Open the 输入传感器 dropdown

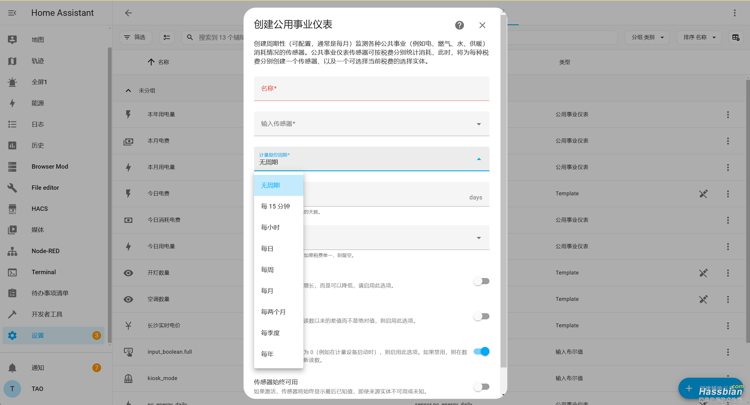coord(372,124)
